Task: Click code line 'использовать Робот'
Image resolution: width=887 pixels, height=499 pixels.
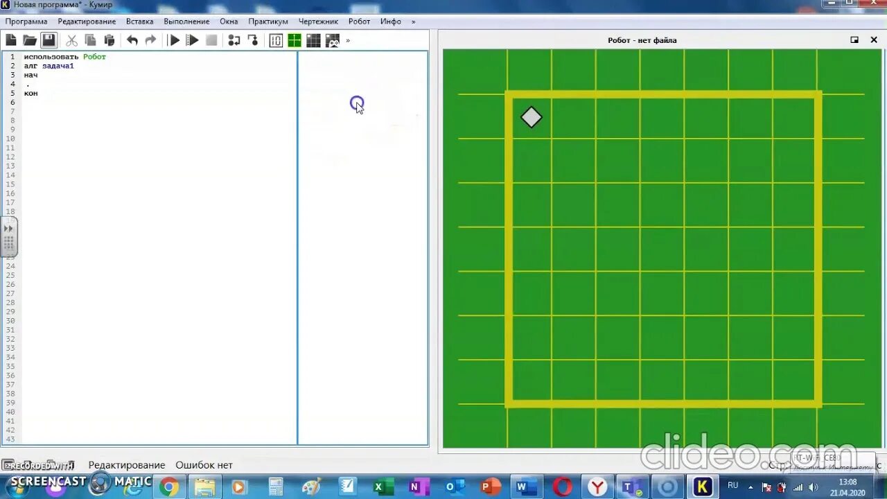Action: click(x=65, y=57)
